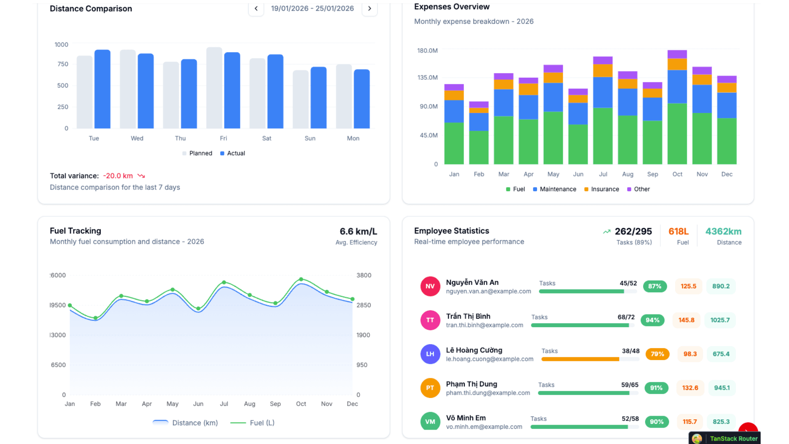
Task: Click the Employee Statistics heading
Action: click(452, 231)
